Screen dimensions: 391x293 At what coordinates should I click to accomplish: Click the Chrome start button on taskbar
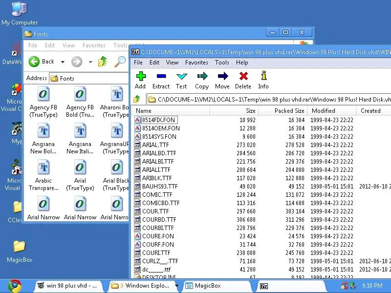tap(15, 286)
